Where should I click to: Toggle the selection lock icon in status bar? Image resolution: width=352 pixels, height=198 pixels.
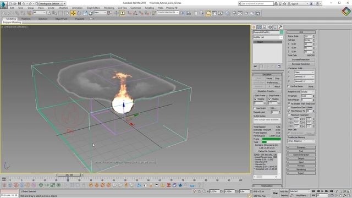(199, 191)
